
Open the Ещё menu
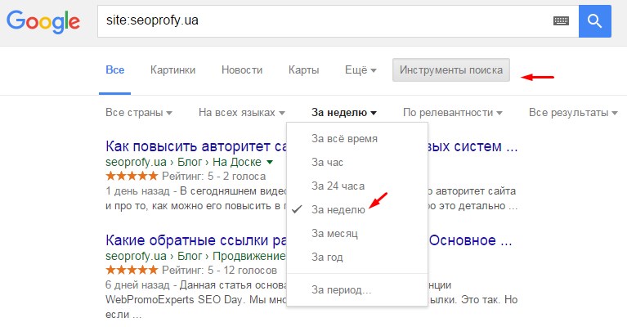(361, 70)
